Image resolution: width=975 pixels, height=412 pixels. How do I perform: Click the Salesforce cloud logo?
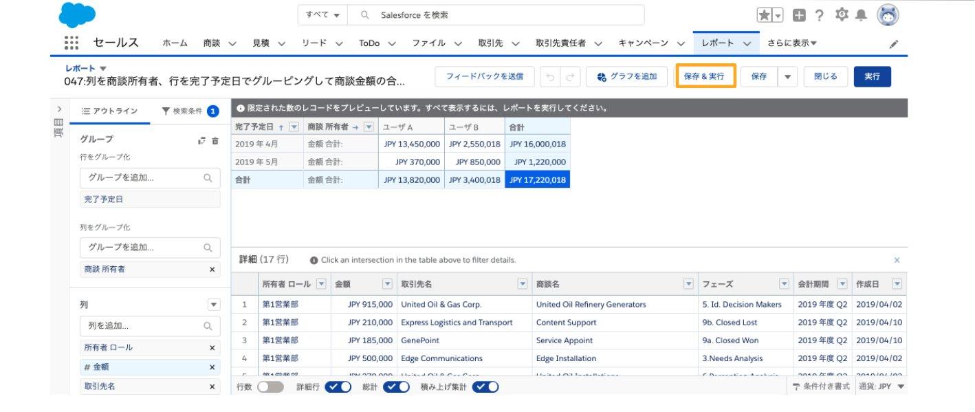click(x=77, y=14)
